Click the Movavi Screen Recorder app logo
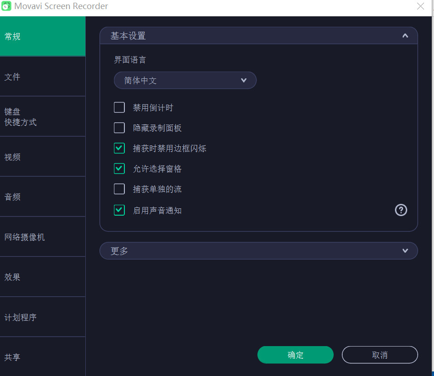The height and width of the screenshot is (376, 434). tap(6, 6)
